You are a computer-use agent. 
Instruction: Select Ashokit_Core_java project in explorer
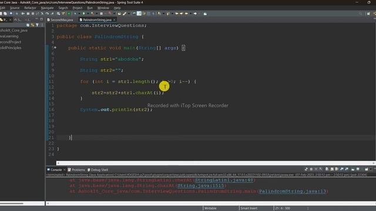coord(14,30)
